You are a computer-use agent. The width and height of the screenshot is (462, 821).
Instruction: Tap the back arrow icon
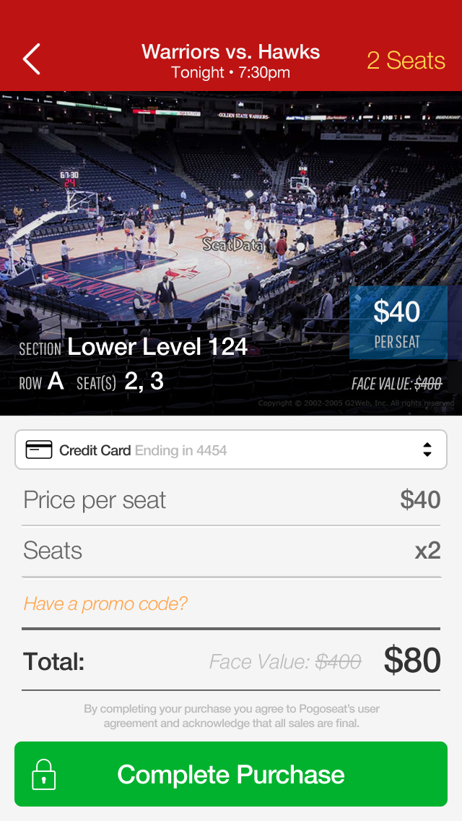pos(31,59)
